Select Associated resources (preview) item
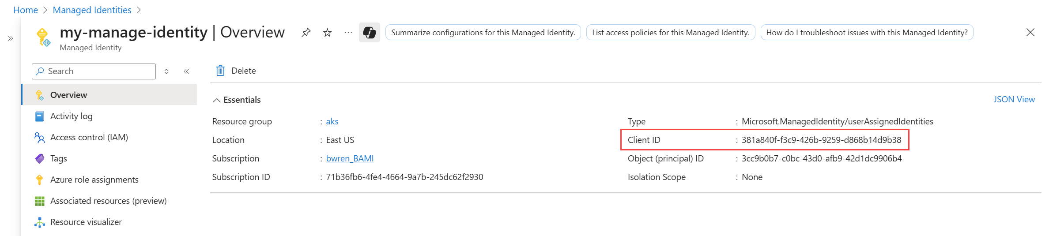 coord(108,201)
